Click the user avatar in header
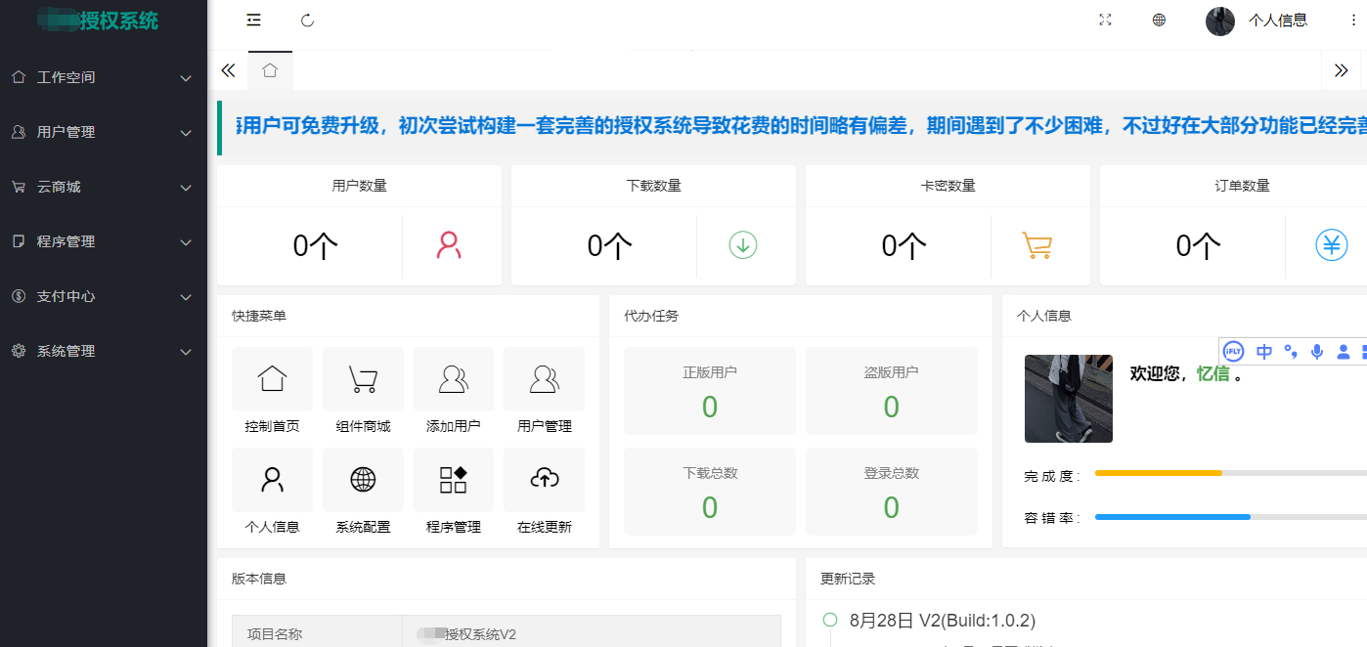The width and height of the screenshot is (1367, 647). click(1220, 21)
